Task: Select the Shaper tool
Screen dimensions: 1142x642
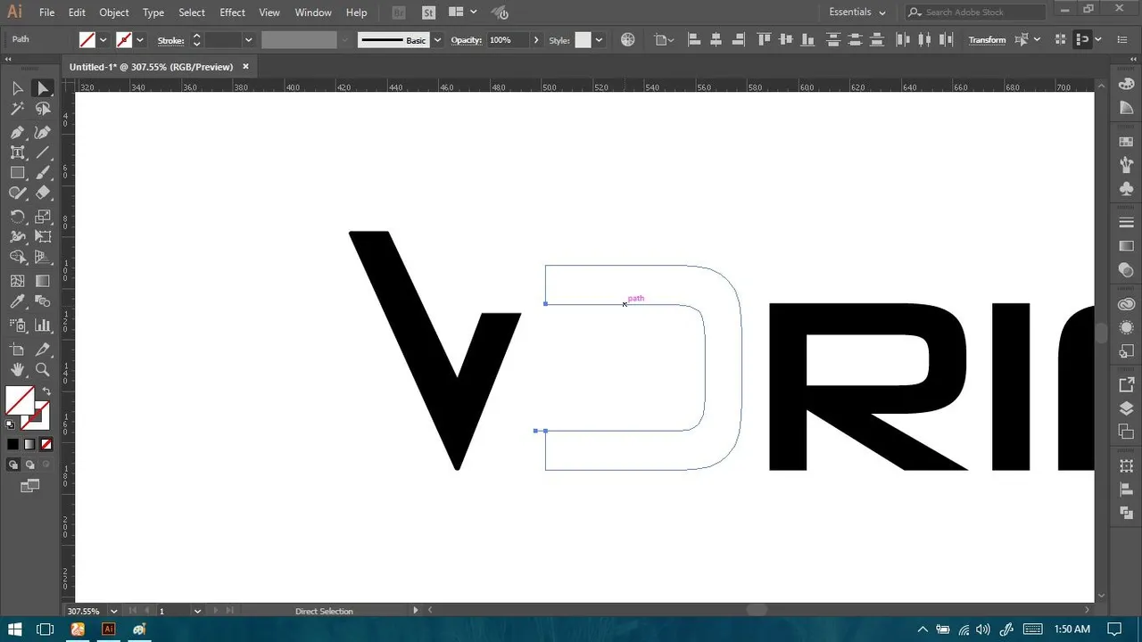Action: click(x=17, y=193)
